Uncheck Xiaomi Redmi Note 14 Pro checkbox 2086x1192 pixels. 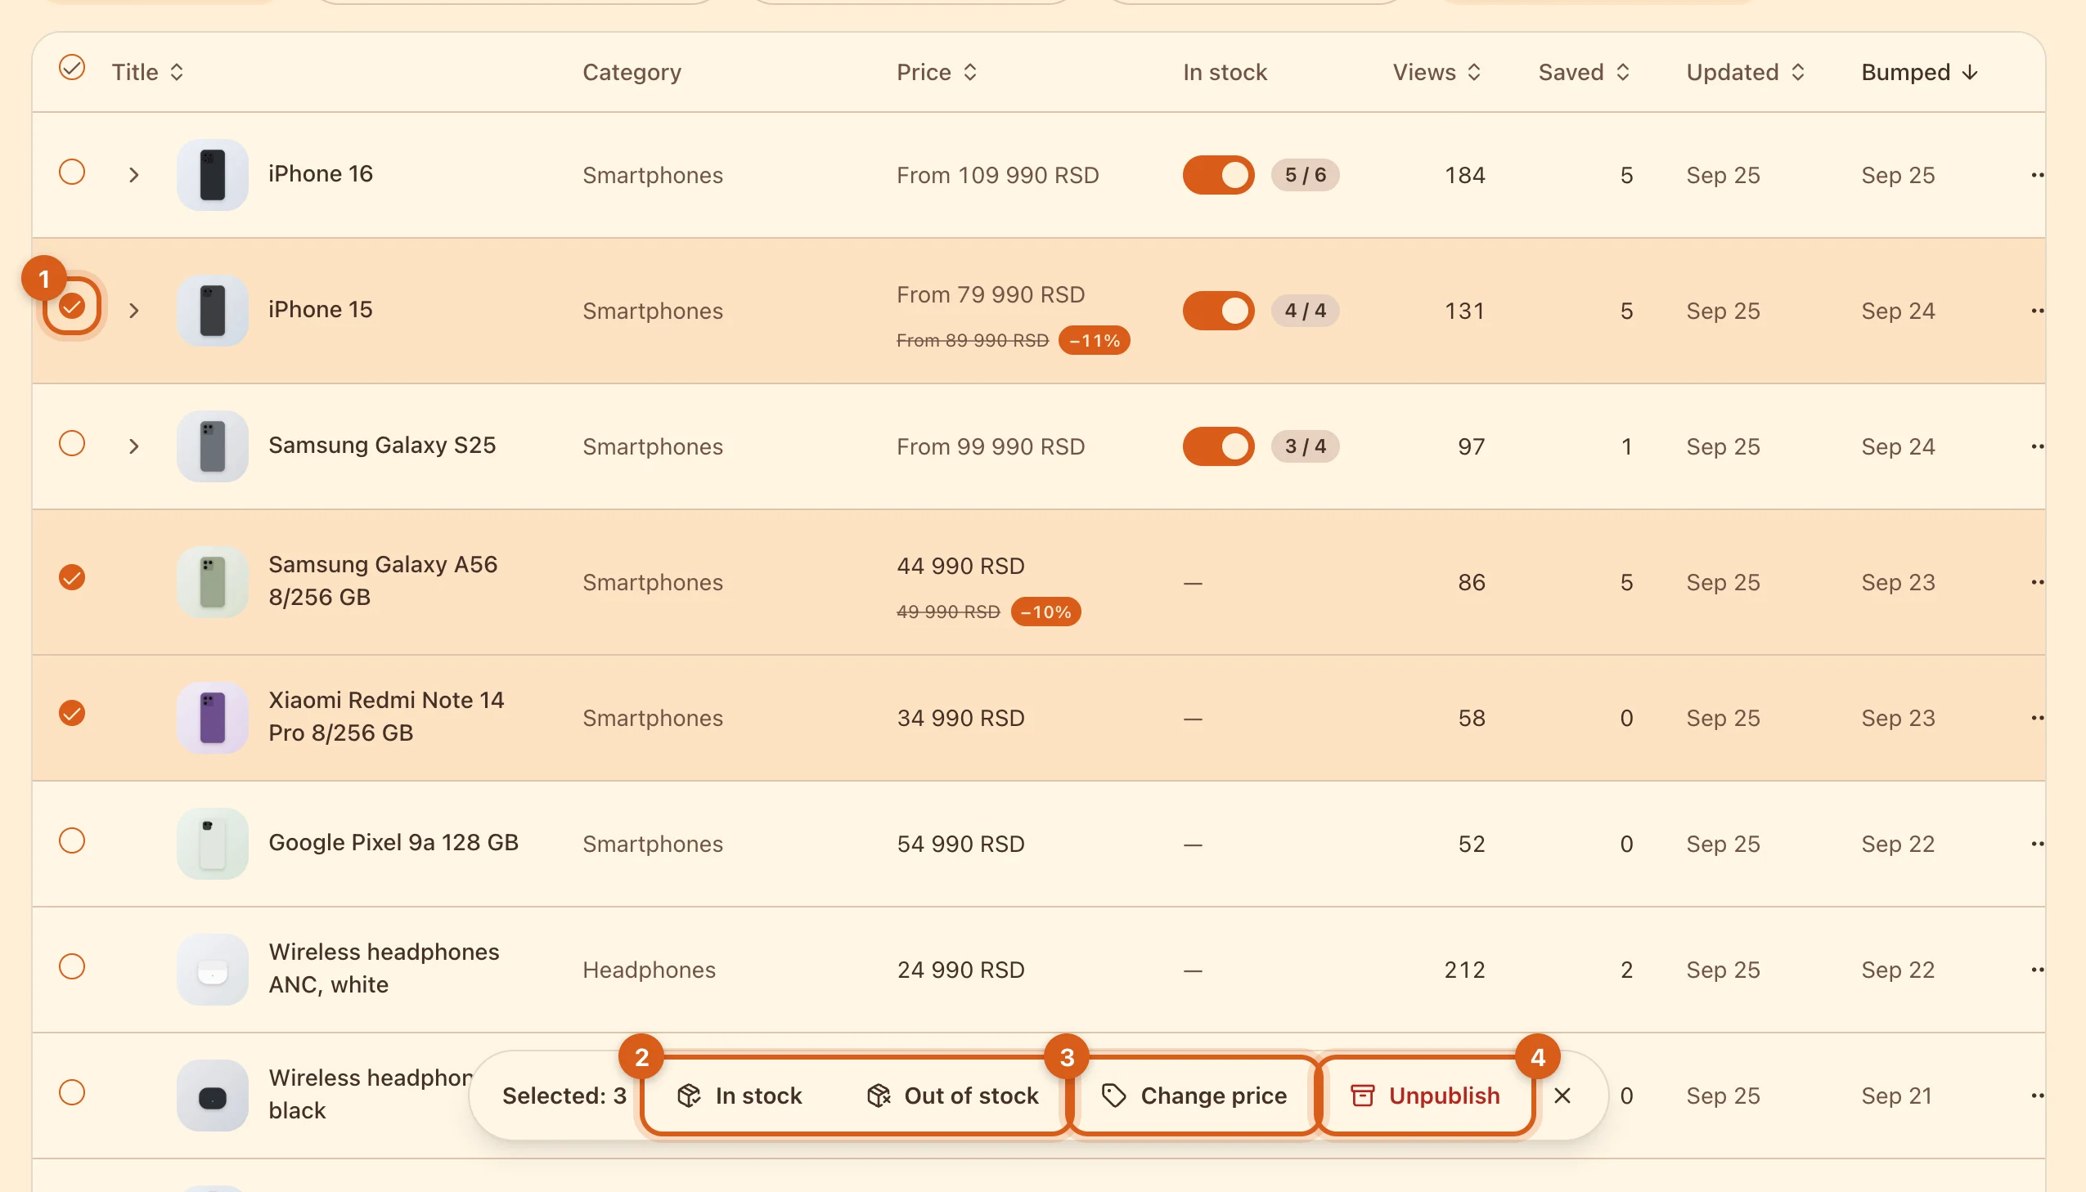[72, 714]
